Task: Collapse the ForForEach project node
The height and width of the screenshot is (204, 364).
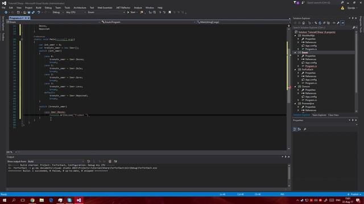Action: coord(295,70)
